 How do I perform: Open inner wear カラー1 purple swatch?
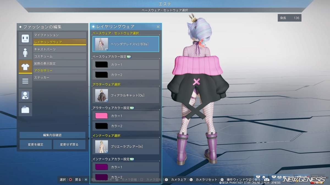[101, 167]
